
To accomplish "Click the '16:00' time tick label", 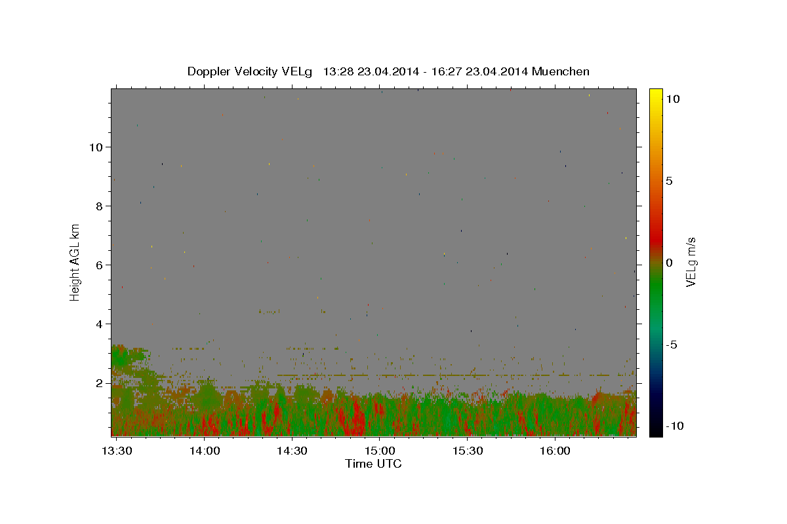I will pos(555,451).
